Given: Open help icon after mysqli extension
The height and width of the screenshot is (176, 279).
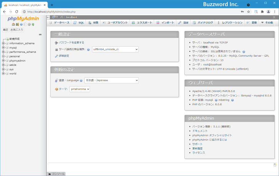Looking at the screenshot, I should click(216, 100).
